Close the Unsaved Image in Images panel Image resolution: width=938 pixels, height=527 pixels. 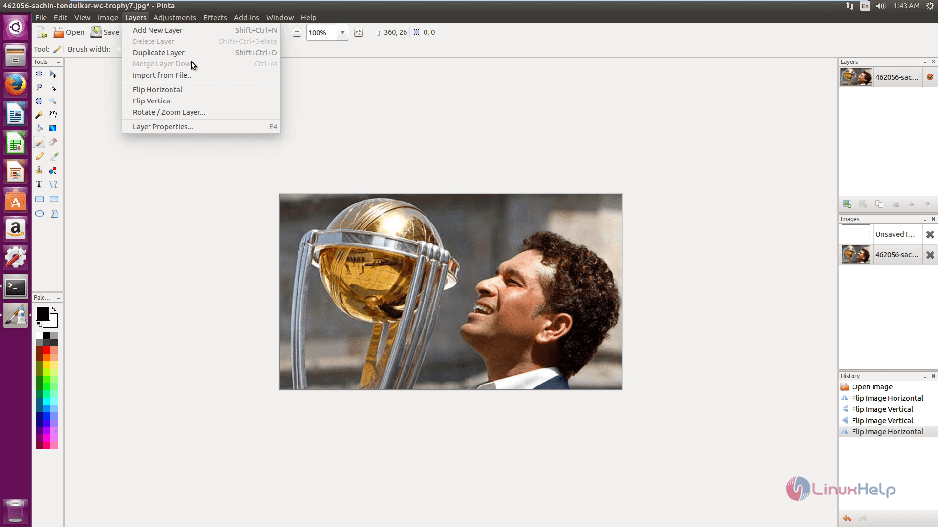pyautogui.click(x=930, y=235)
